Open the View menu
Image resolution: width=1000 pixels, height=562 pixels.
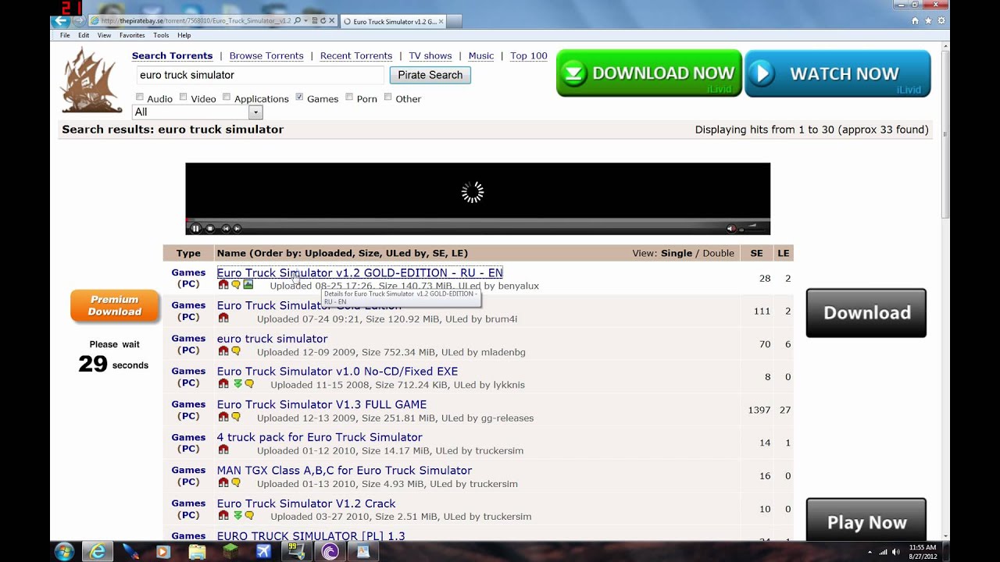[x=105, y=35]
